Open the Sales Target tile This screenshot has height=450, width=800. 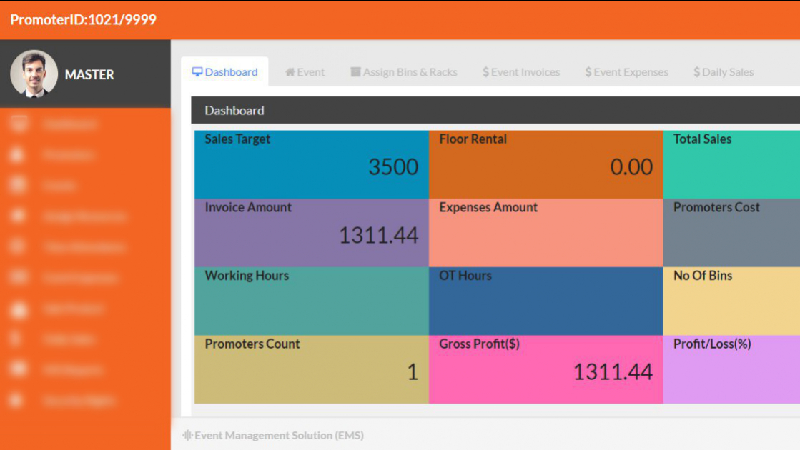pos(311,164)
